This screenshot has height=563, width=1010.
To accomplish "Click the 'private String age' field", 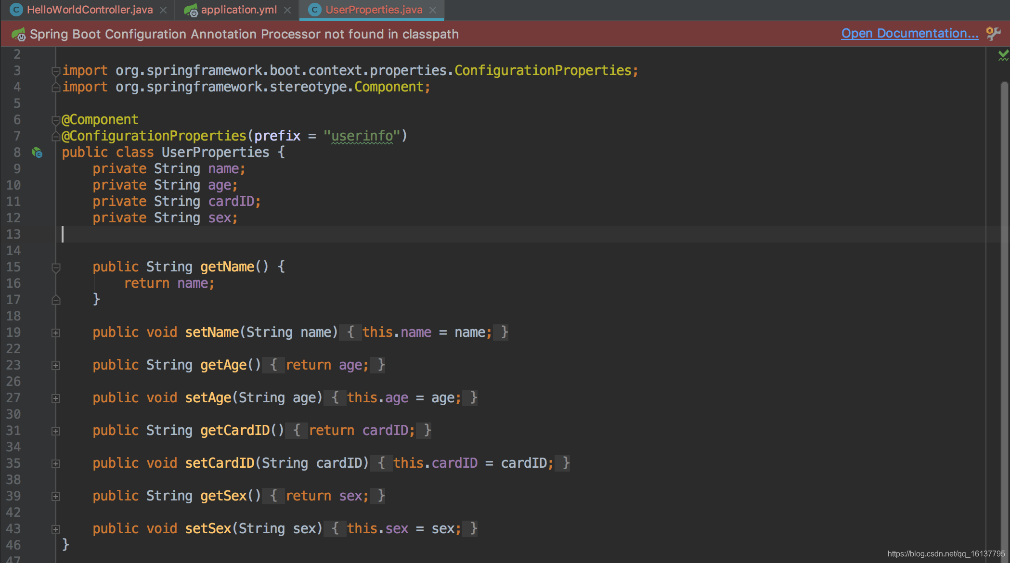I will click(x=165, y=185).
